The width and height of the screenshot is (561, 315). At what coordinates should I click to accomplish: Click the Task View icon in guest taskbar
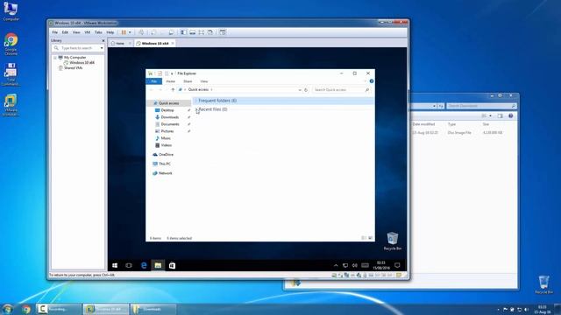tap(129, 265)
